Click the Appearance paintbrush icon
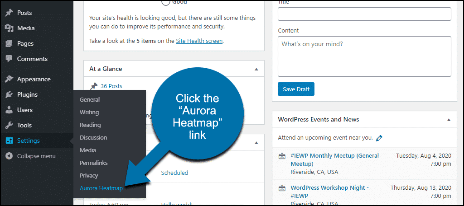This screenshot has height=206, width=464. point(9,80)
